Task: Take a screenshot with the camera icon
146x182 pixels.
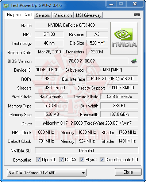Action: click(137, 15)
